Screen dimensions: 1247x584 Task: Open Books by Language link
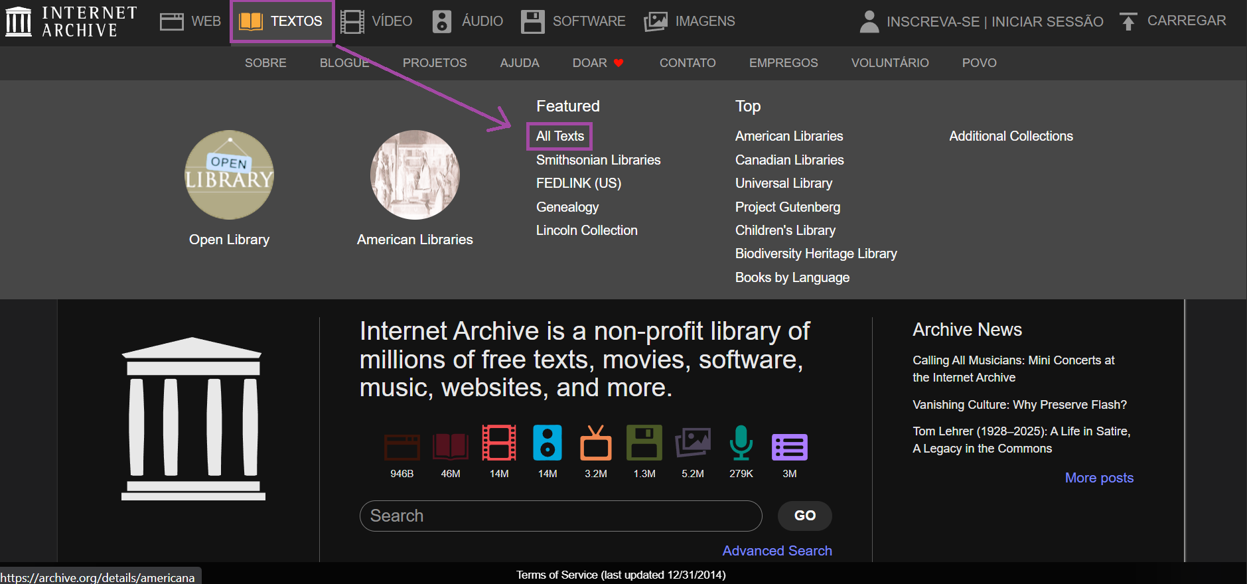tap(792, 277)
